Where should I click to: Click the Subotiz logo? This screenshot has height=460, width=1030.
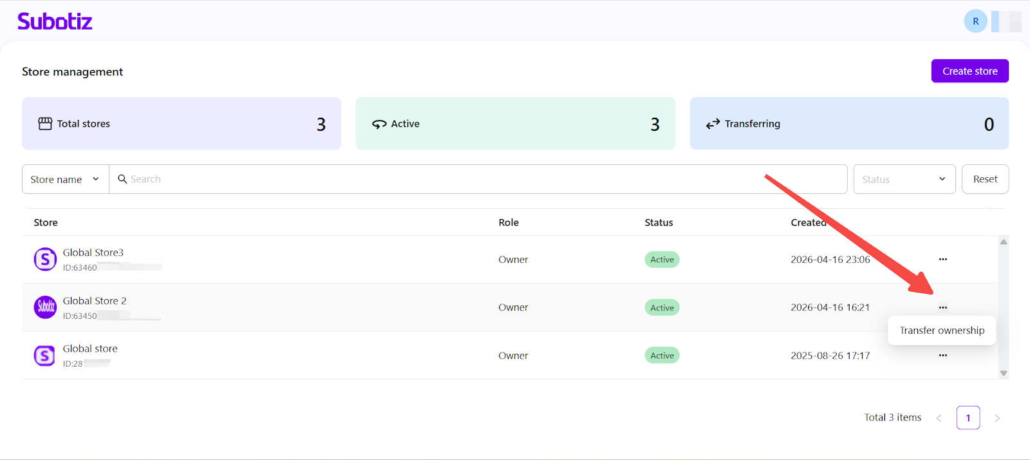tap(55, 21)
